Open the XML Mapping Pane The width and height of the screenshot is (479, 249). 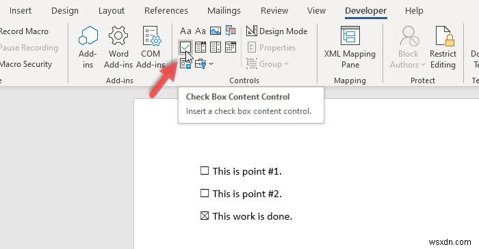pyautogui.click(x=350, y=47)
